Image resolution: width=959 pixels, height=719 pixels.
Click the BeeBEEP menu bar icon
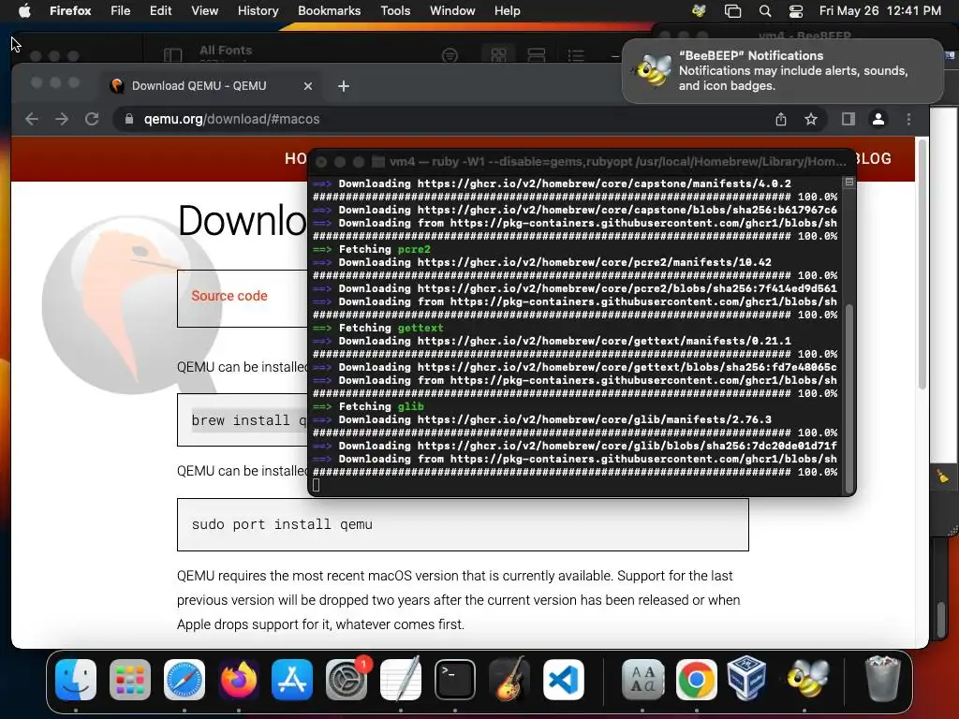[699, 10]
